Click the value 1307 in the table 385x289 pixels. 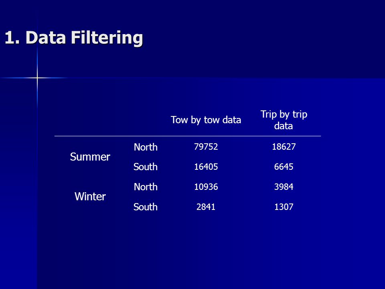(284, 207)
